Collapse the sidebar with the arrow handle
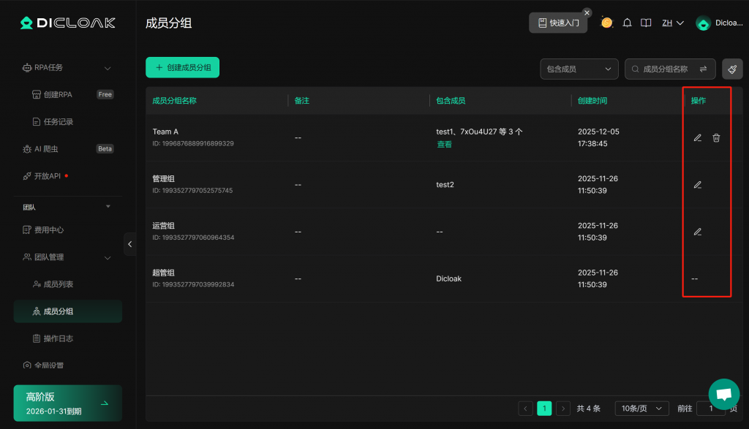Image resolution: width=749 pixels, height=429 pixels. point(130,244)
